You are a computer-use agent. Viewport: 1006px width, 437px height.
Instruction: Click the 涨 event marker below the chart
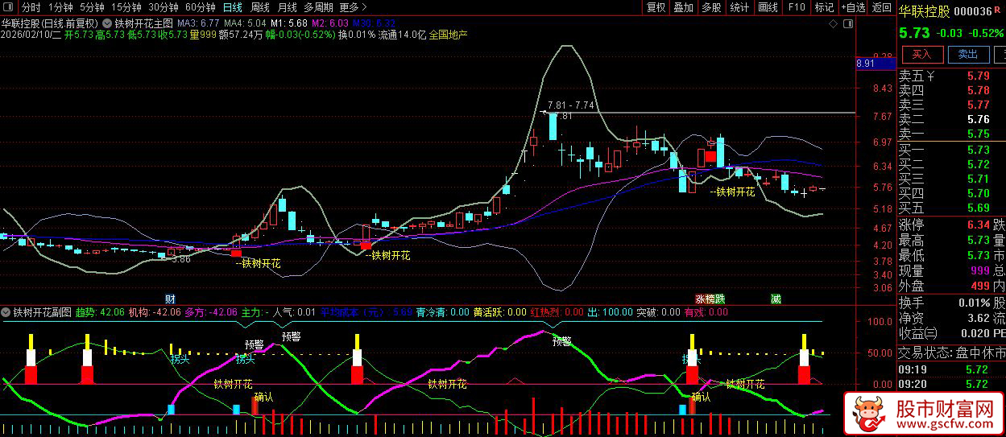tap(701, 299)
